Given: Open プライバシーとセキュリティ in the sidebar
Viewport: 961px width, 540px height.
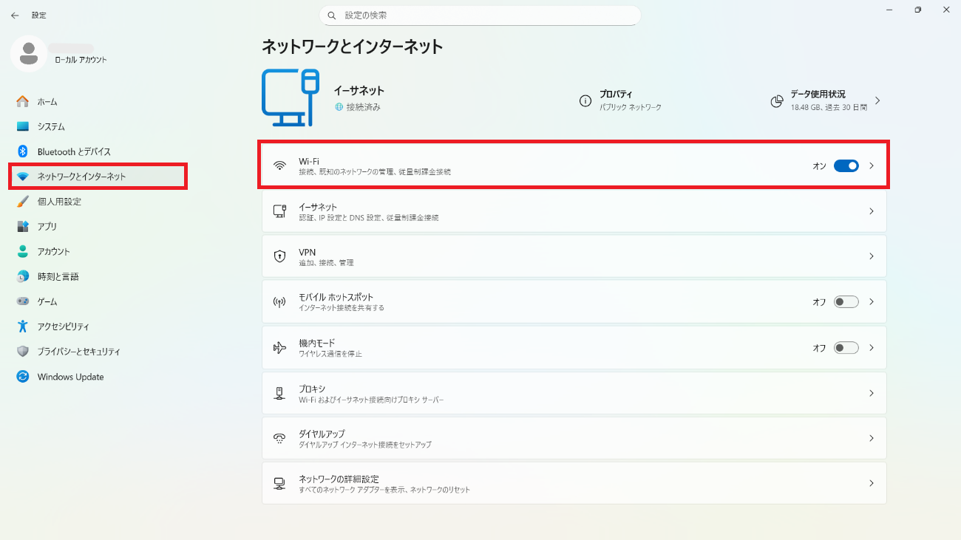Looking at the screenshot, I should [x=78, y=352].
